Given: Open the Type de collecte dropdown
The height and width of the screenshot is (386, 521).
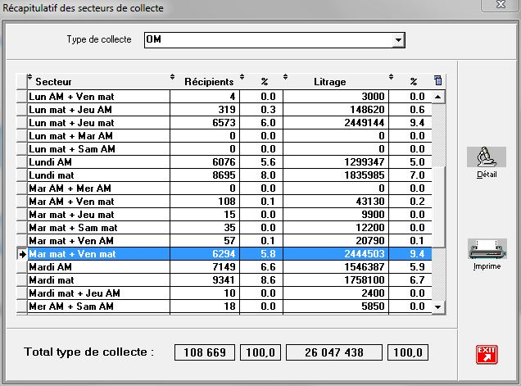Looking at the screenshot, I should click(x=398, y=39).
